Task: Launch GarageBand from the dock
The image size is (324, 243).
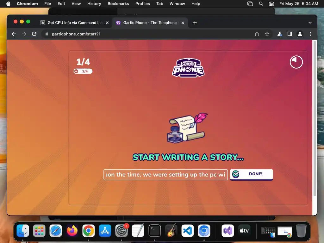Action: tap(171, 231)
